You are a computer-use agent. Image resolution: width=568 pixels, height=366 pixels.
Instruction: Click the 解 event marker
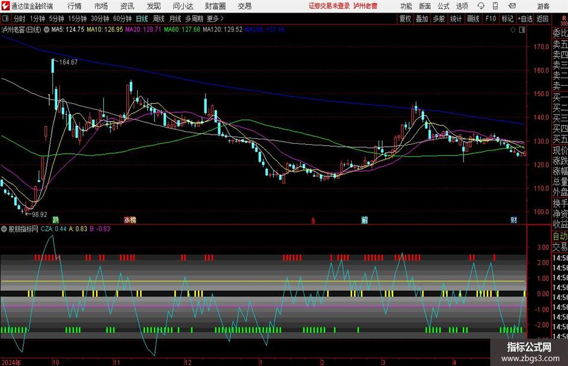tap(364, 220)
